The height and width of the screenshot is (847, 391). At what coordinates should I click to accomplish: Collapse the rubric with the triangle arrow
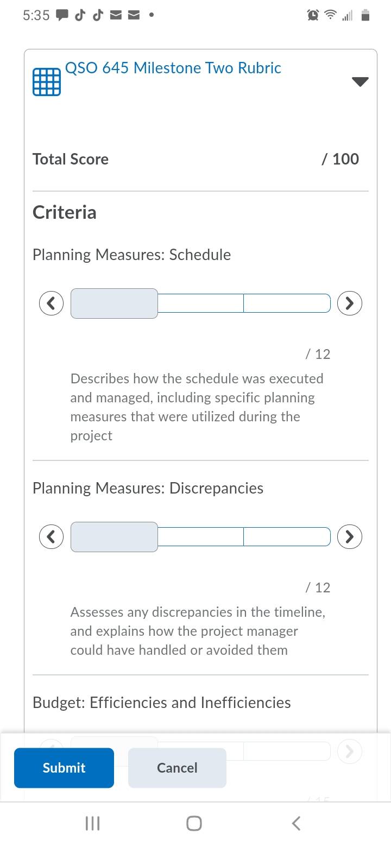(360, 82)
